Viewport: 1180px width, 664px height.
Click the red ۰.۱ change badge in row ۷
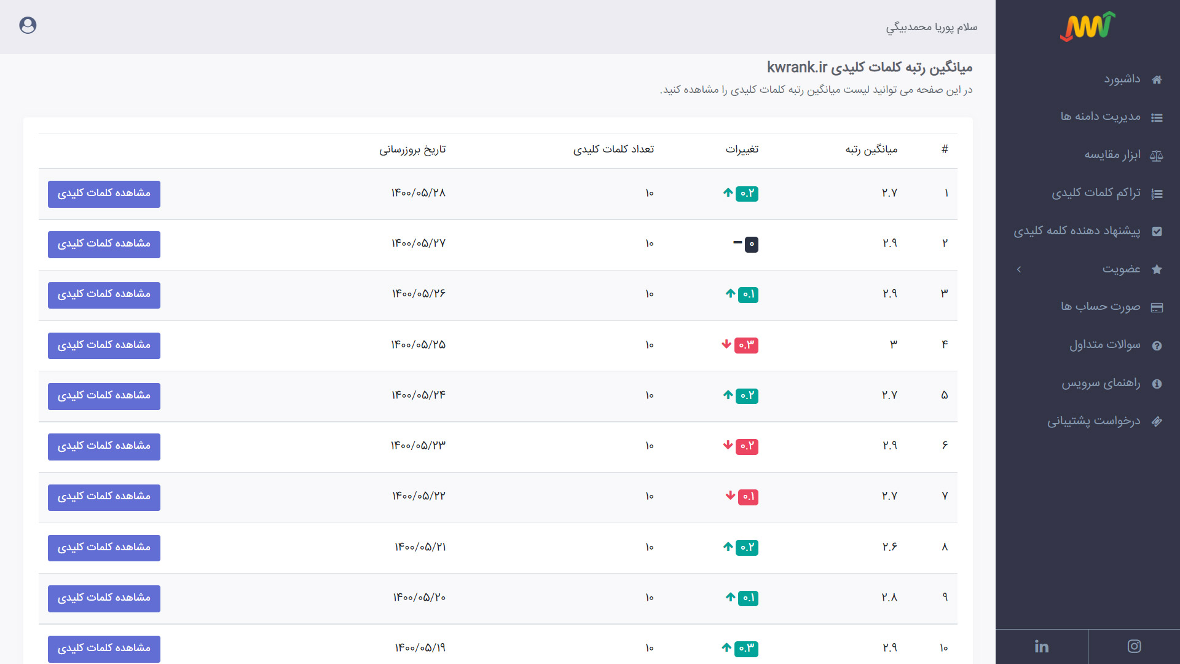click(x=748, y=497)
